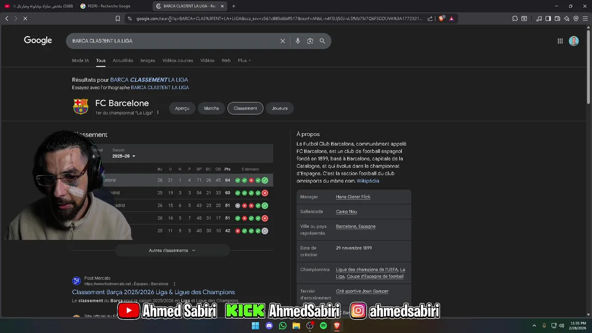Click the browser address bar URL
Image resolution: width=592 pixels, height=333 pixels.
click(x=279, y=18)
